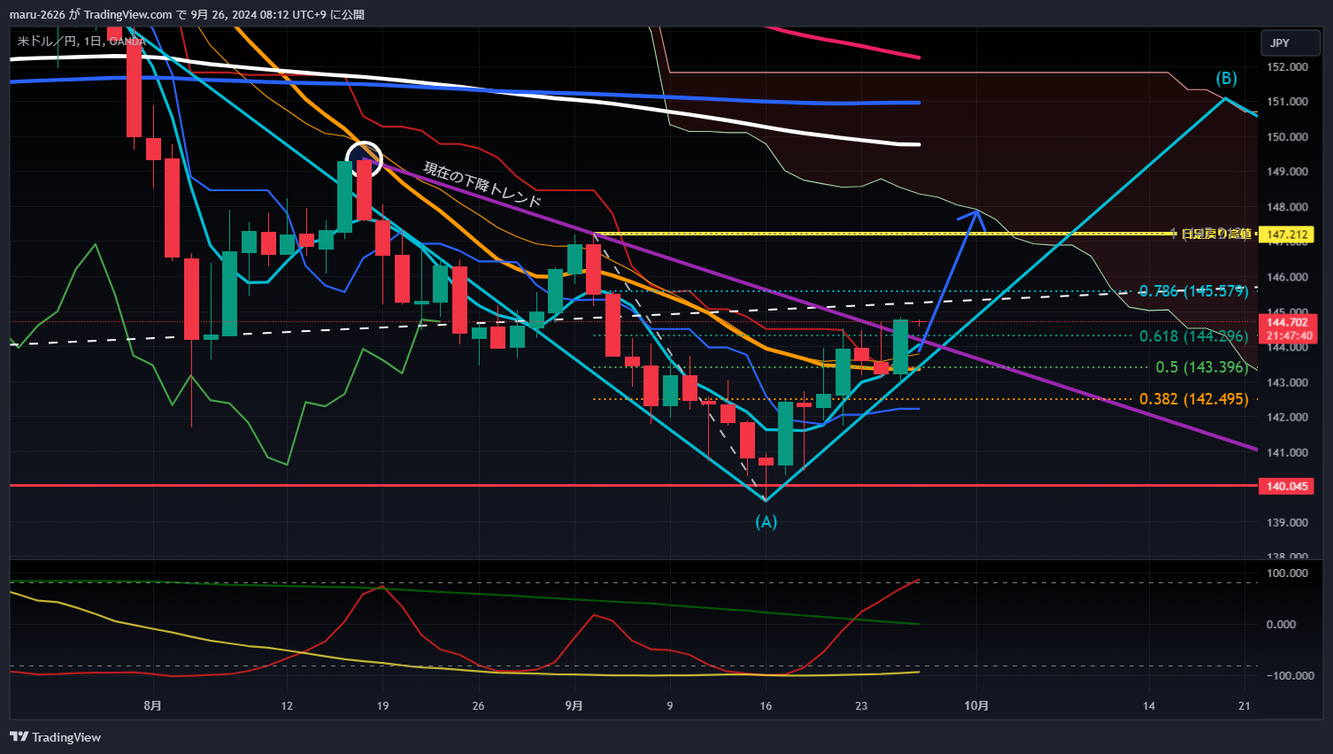Select the (B) wave label
This screenshot has width=1333, height=754.
point(1226,78)
